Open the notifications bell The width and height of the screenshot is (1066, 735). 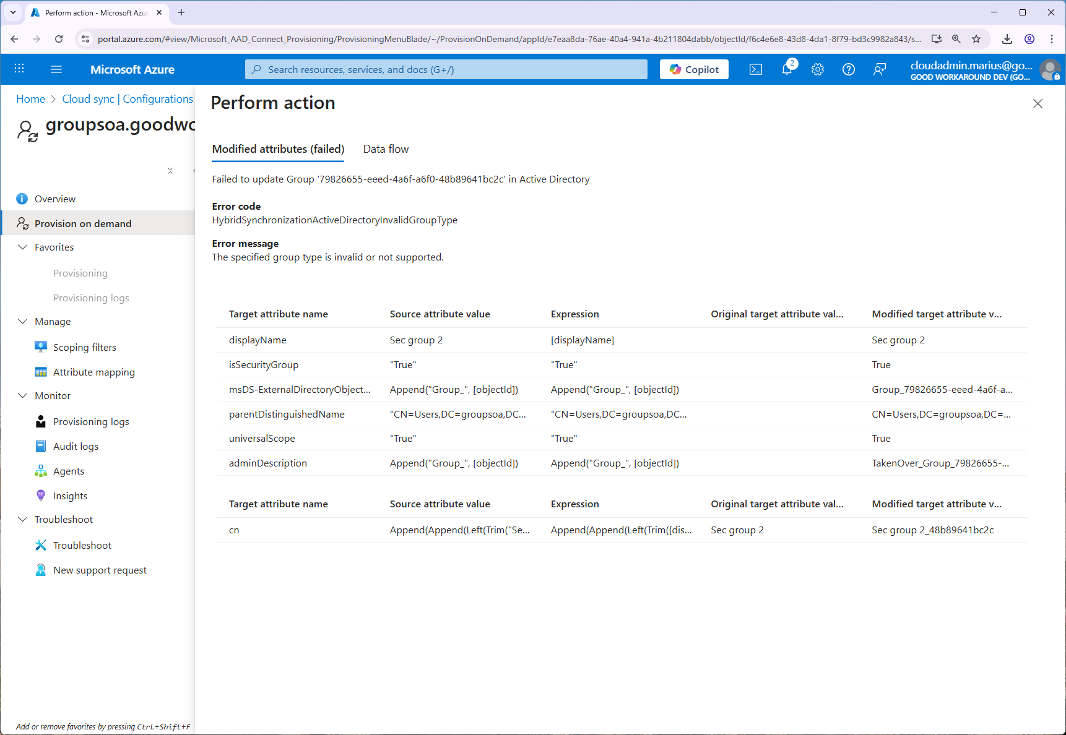pos(786,69)
